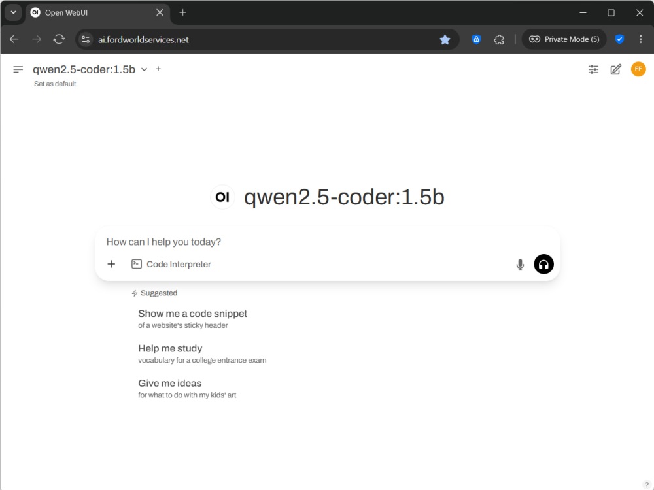
Task: Select the Open WebUI tab
Action: [x=99, y=13]
